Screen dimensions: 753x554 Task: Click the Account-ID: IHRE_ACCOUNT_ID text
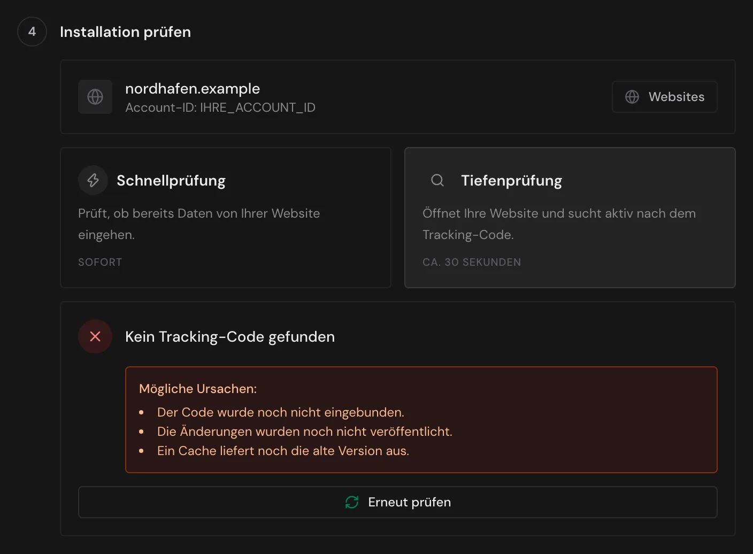220,107
